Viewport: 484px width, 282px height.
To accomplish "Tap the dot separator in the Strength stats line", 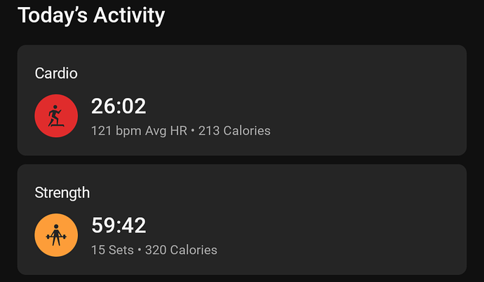I will pyautogui.click(x=140, y=251).
